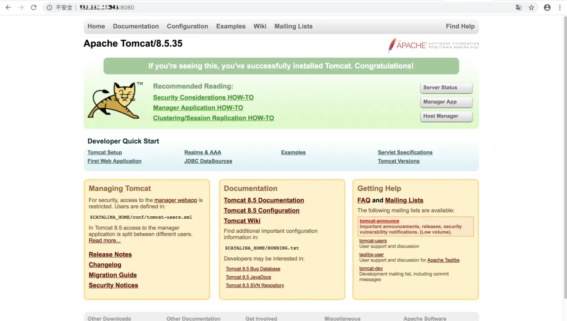Click the green congratulations banner

coord(281,66)
